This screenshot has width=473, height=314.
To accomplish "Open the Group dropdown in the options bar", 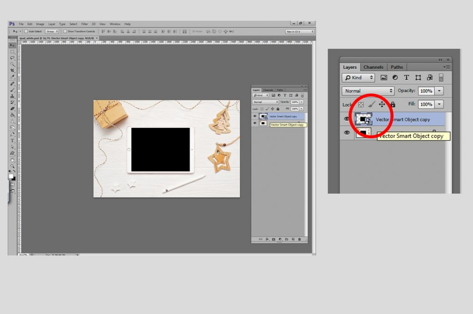I will (x=52, y=31).
